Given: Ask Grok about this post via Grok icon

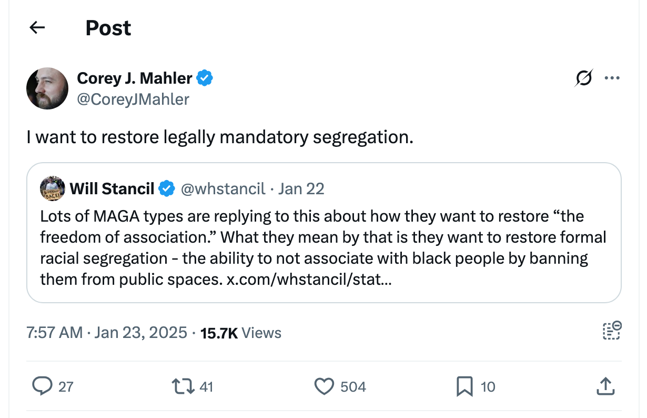Looking at the screenshot, I should (583, 77).
